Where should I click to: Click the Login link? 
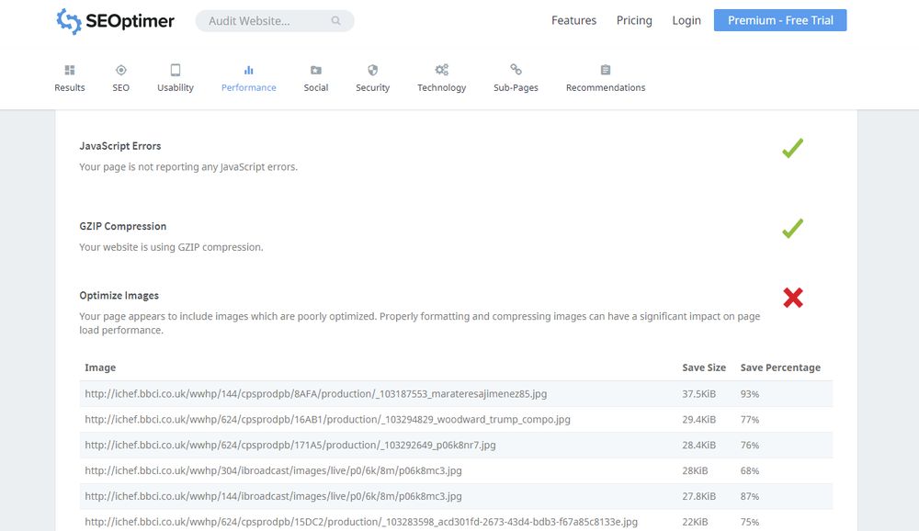pyautogui.click(x=686, y=20)
